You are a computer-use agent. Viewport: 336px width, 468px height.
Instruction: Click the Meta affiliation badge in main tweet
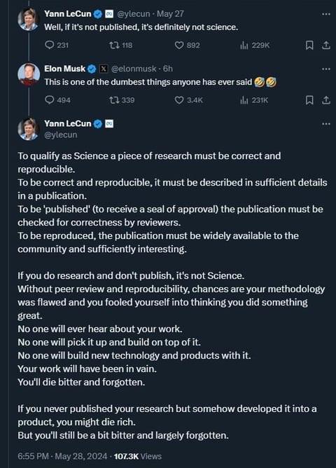point(109,123)
